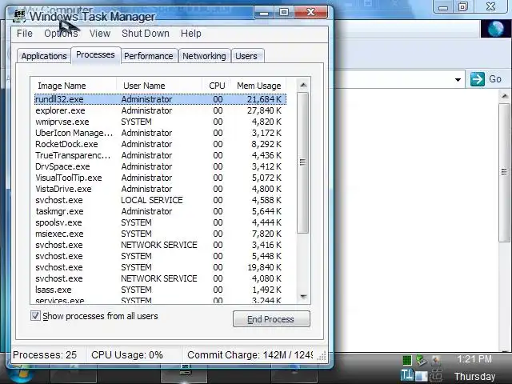Select the explorer.exe process row
512x384 pixels.
click(160, 110)
